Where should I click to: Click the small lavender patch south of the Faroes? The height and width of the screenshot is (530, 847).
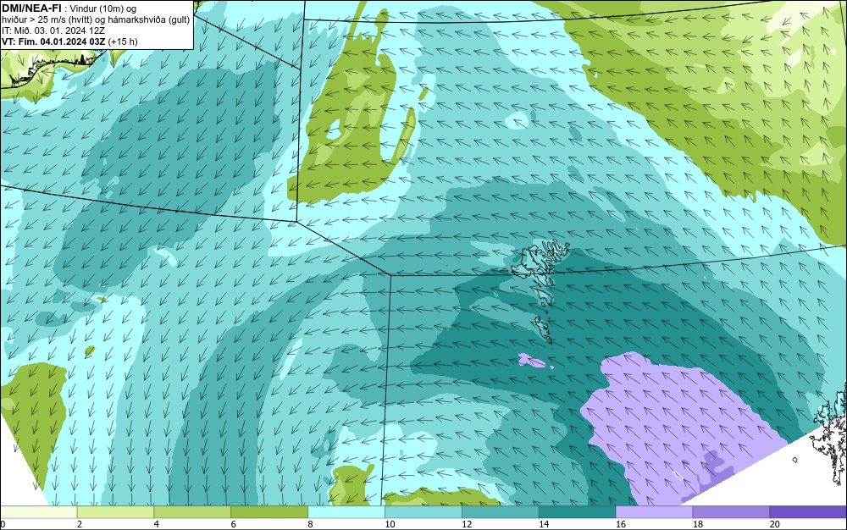coord(533,360)
